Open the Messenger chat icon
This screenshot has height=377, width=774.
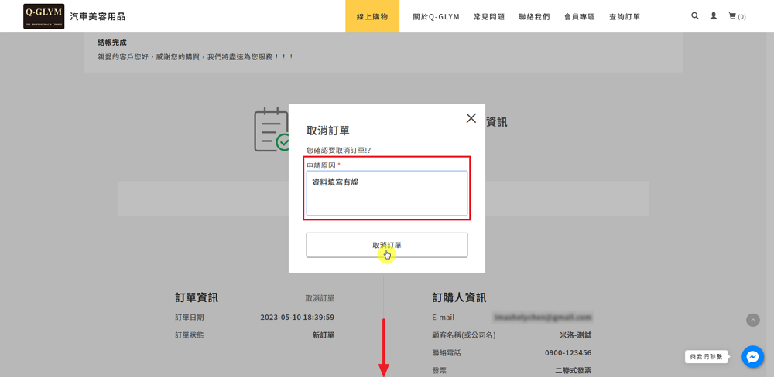point(752,356)
